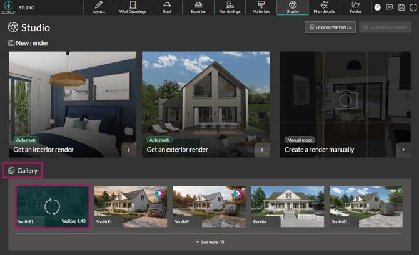Open the Plan details tab

click(x=324, y=7)
